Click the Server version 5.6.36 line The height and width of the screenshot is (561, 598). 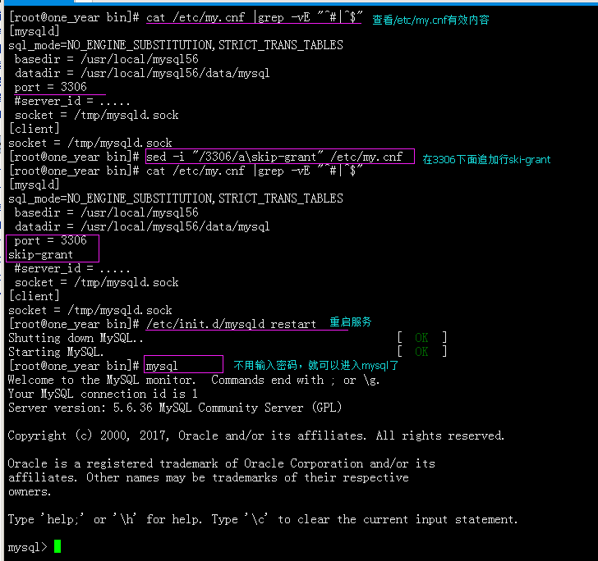tap(175, 408)
